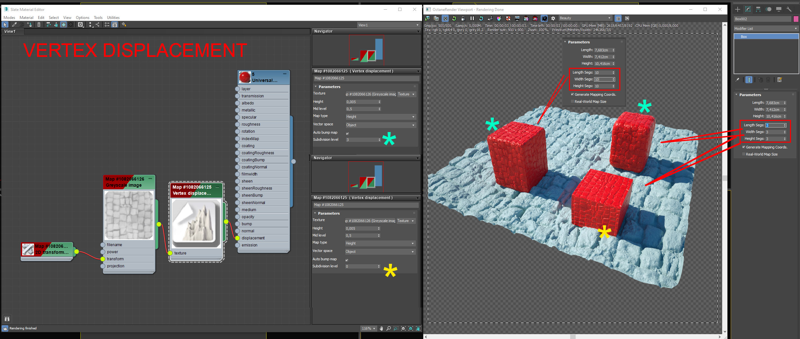
Task: Click the Parameter Editor icon in Slate toolbar
Action: pyautogui.click(x=115, y=25)
